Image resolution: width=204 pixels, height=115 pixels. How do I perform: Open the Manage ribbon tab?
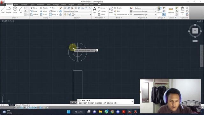(x=56, y=4)
